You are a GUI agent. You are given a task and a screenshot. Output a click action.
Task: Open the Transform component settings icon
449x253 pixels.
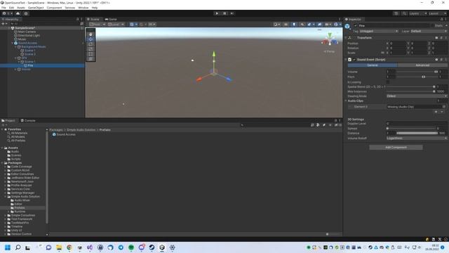(x=441, y=37)
